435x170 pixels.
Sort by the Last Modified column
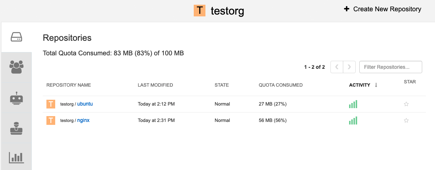155,85
